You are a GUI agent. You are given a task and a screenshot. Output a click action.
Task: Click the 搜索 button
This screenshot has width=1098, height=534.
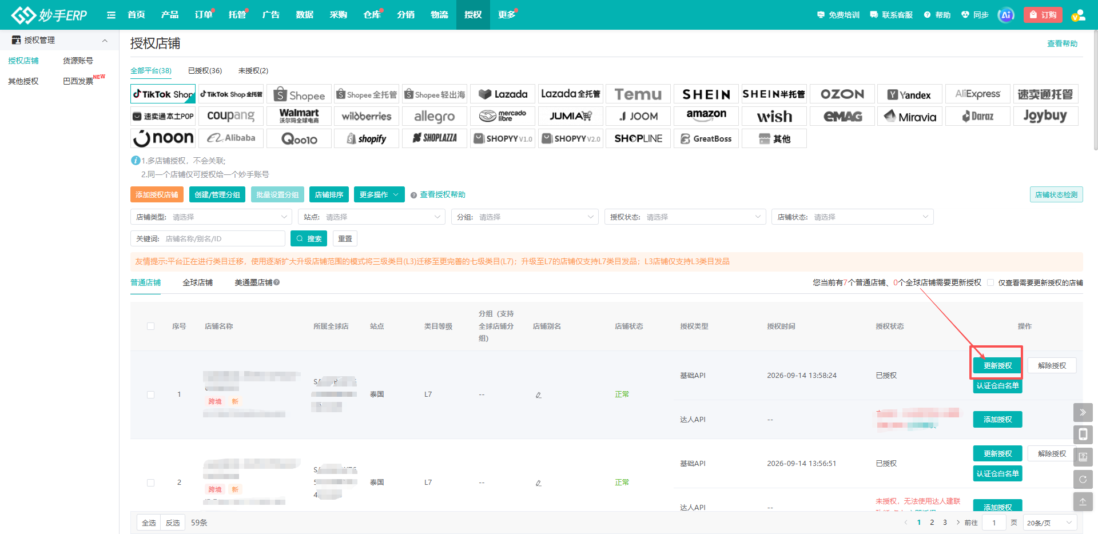tap(309, 238)
